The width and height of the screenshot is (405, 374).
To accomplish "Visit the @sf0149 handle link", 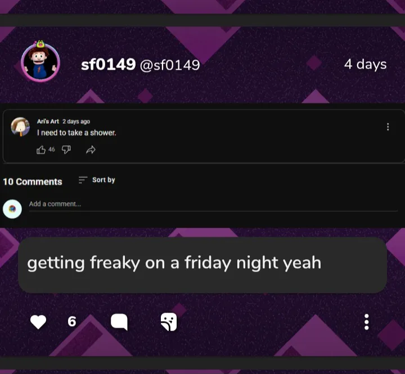I will pyautogui.click(x=170, y=65).
